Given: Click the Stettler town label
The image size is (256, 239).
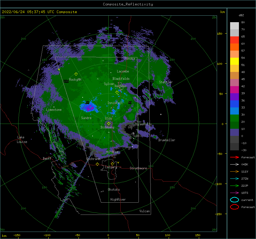Looking at the screenshot, I should coord(166,82).
